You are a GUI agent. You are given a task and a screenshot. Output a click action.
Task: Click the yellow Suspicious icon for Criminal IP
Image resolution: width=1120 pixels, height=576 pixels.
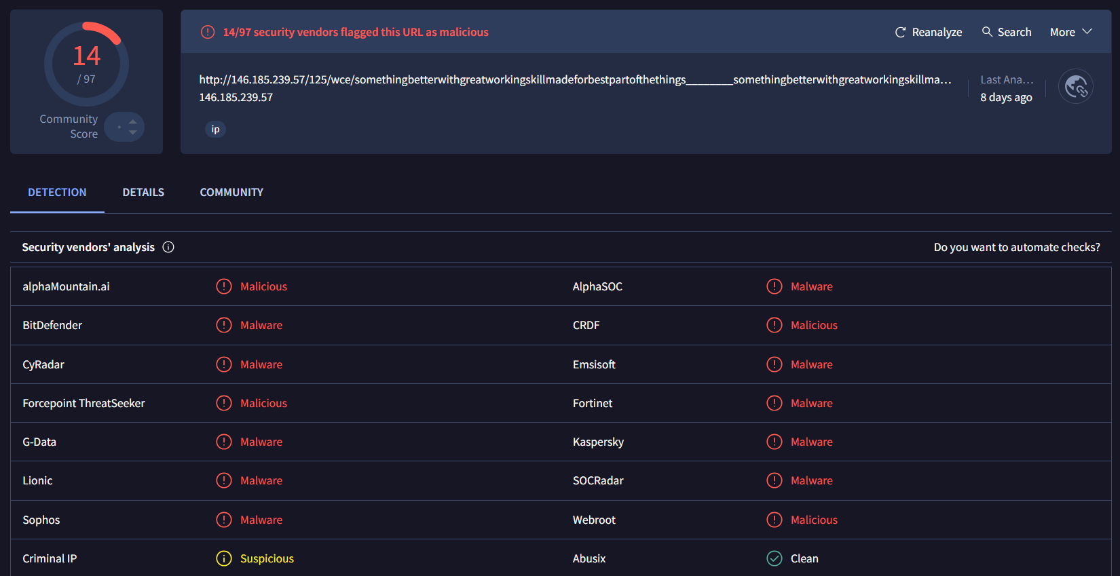tap(223, 558)
